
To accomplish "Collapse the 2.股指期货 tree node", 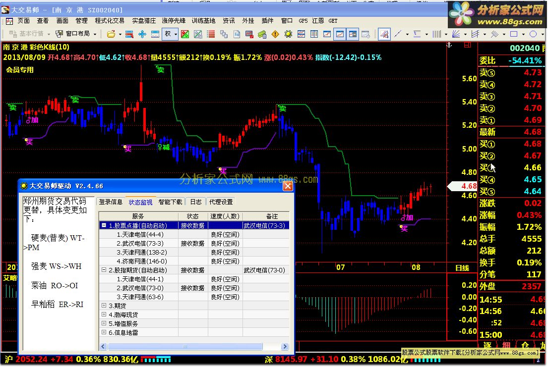I will click(x=104, y=270).
